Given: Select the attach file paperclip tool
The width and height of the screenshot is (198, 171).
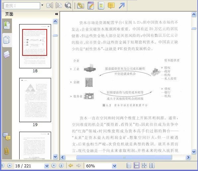Looking at the screenshot, I should (81, 6).
